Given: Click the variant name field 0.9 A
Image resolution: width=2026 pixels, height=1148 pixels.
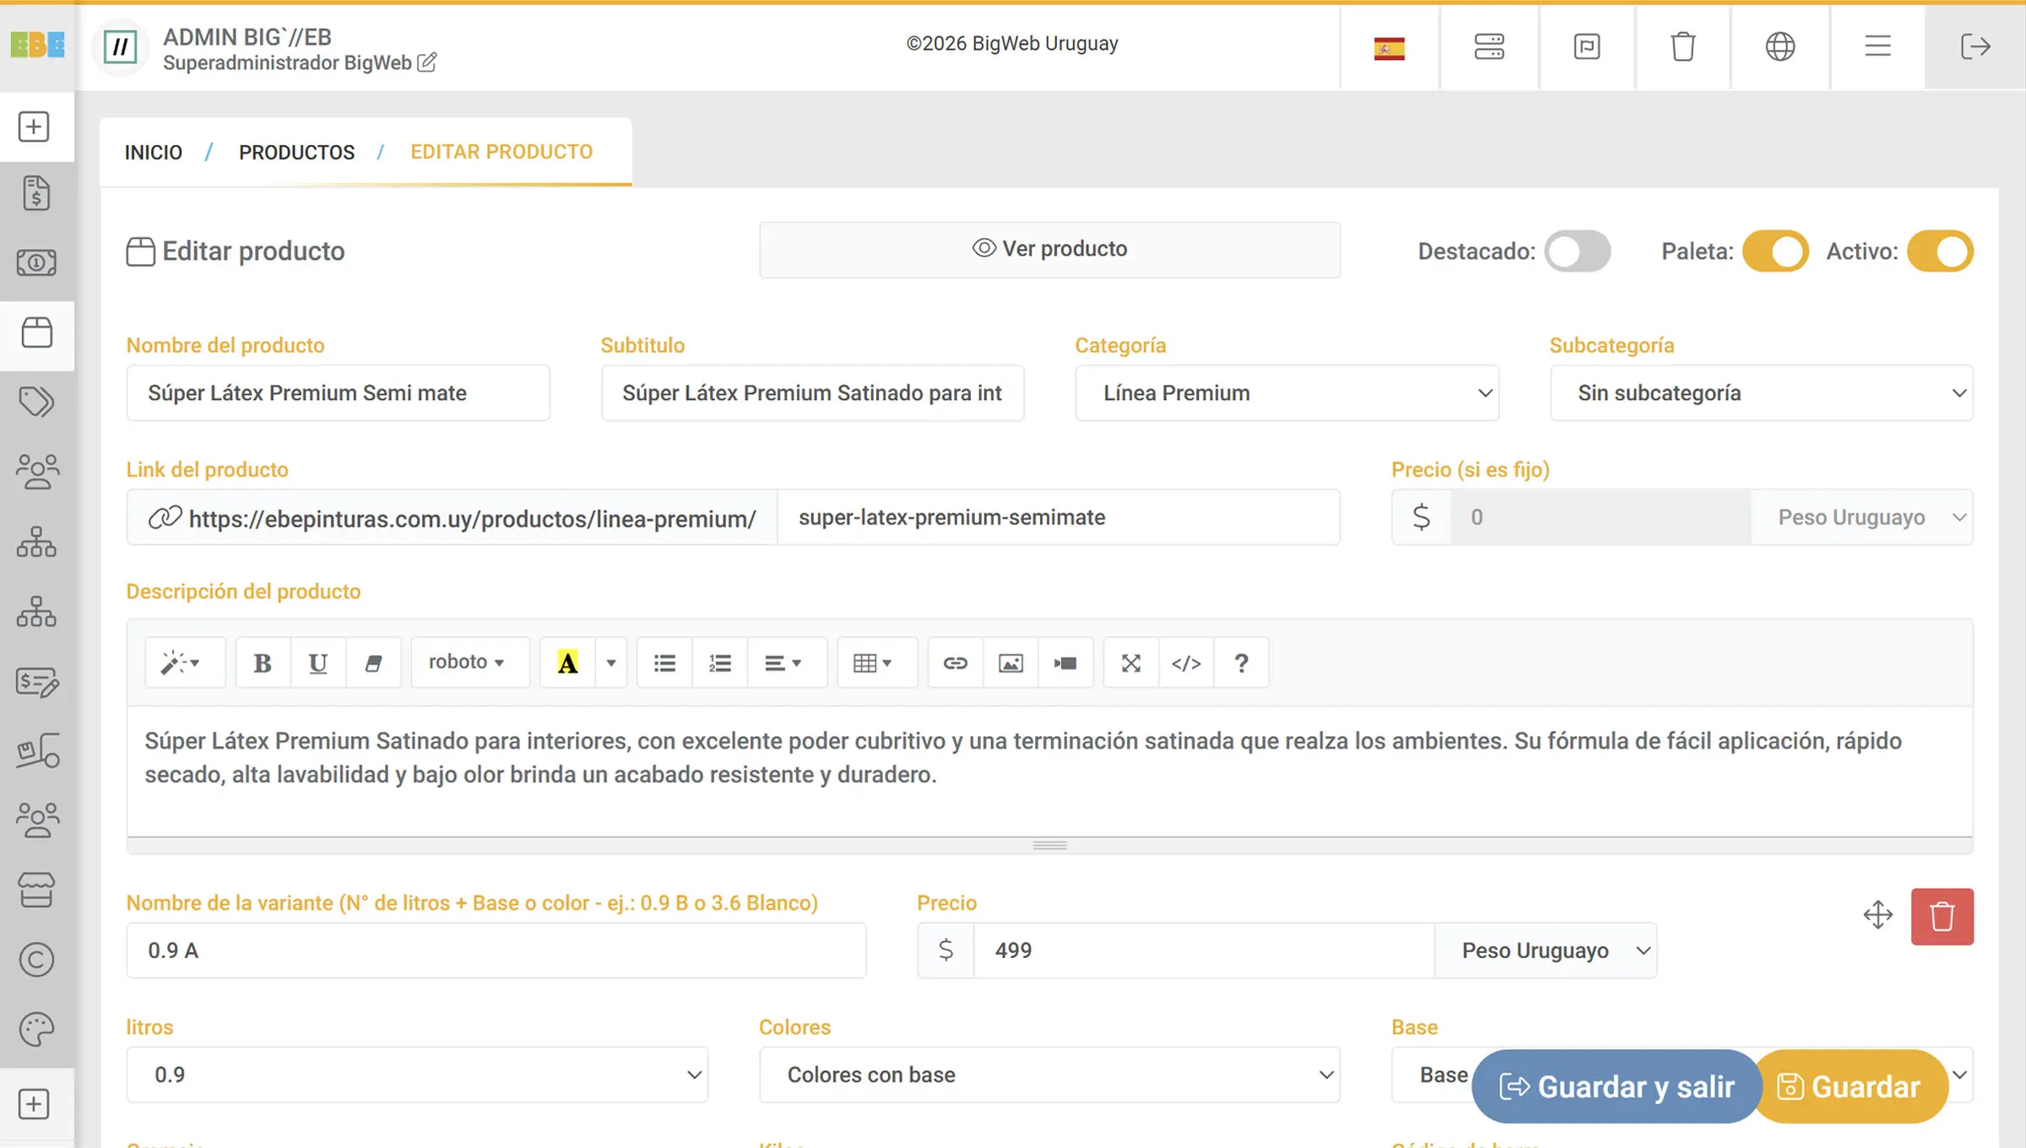Looking at the screenshot, I should pyautogui.click(x=496, y=950).
